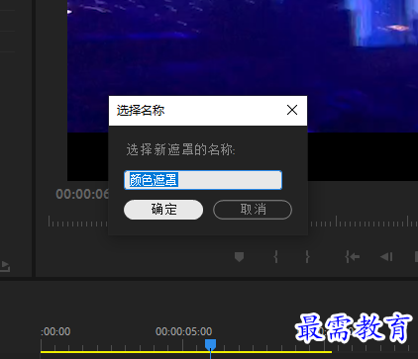Click timeline ruler at 00:00:05:00
This screenshot has height=359, width=418.
coord(183,331)
